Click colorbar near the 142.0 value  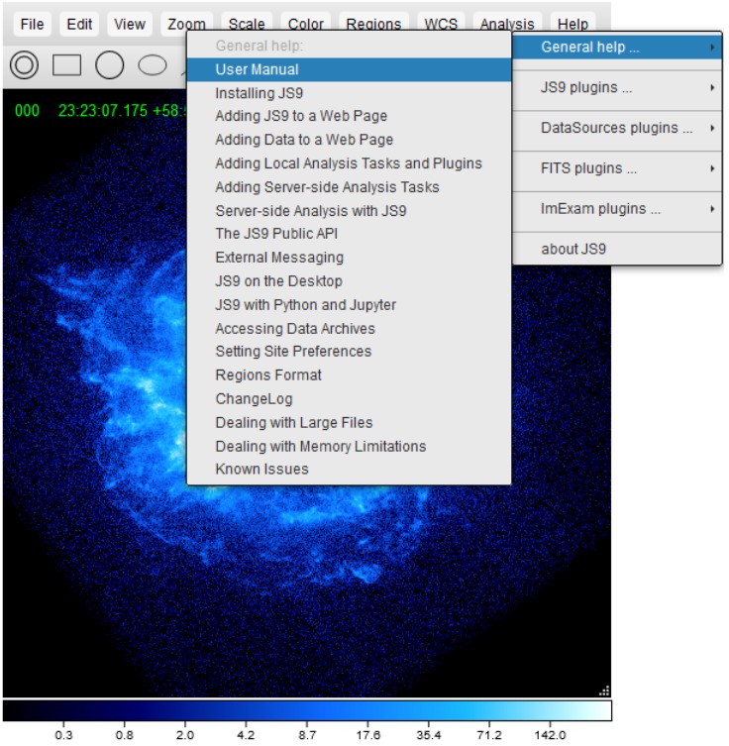pyautogui.click(x=550, y=711)
